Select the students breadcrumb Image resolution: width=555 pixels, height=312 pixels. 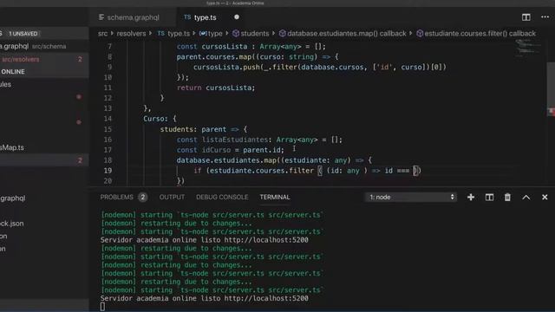click(x=251, y=34)
